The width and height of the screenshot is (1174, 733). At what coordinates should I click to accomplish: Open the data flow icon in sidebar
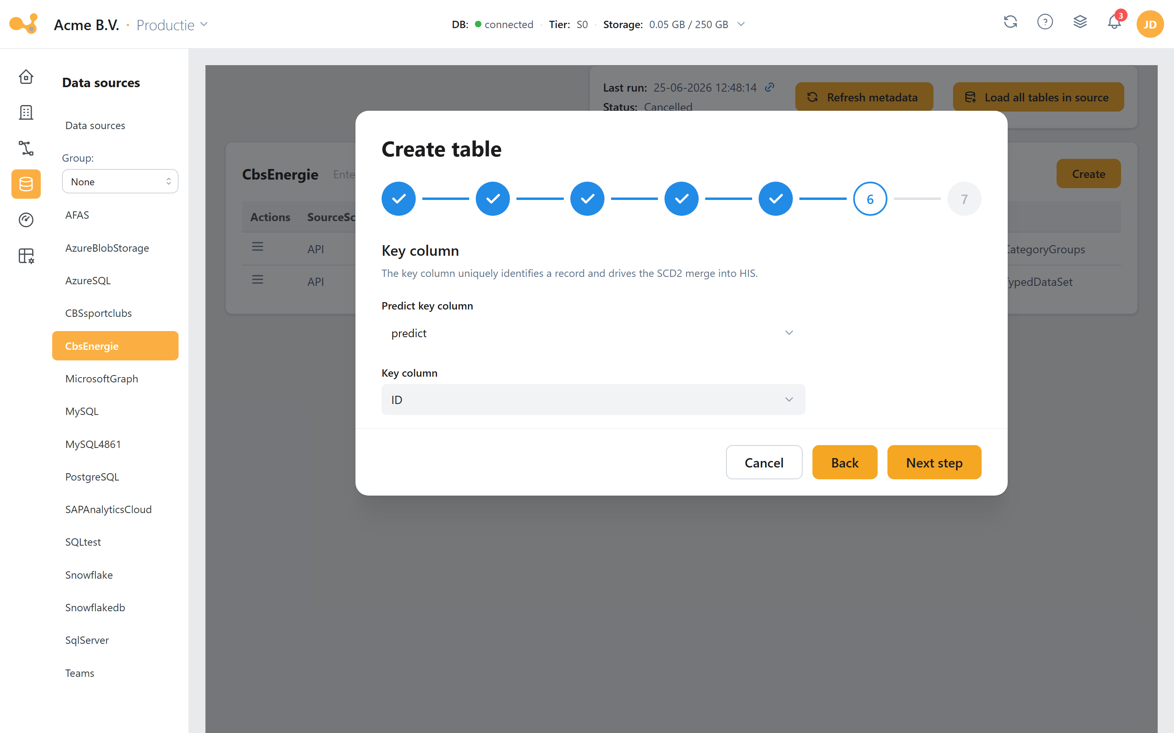26,148
